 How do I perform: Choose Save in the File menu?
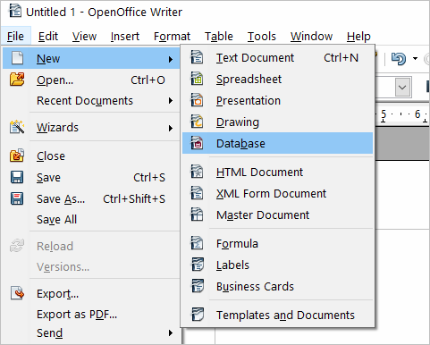[x=91, y=177]
